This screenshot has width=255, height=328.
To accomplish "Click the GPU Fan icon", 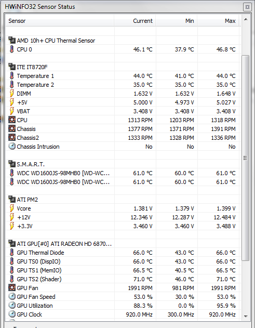I will (12, 288).
